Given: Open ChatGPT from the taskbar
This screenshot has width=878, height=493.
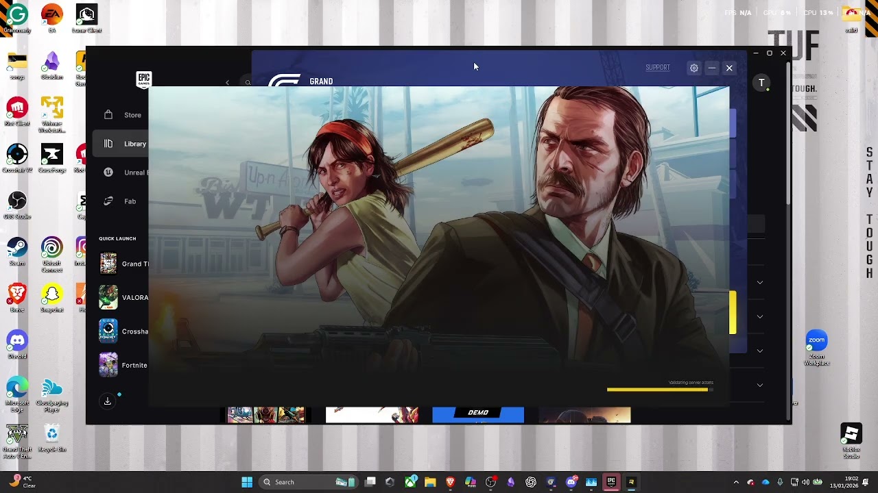Looking at the screenshot, I should point(531,482).
